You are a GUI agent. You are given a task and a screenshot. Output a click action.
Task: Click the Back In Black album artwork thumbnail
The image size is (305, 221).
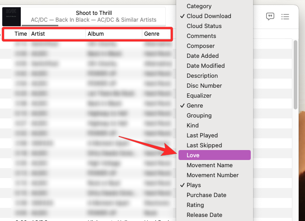tap(11, 16)
